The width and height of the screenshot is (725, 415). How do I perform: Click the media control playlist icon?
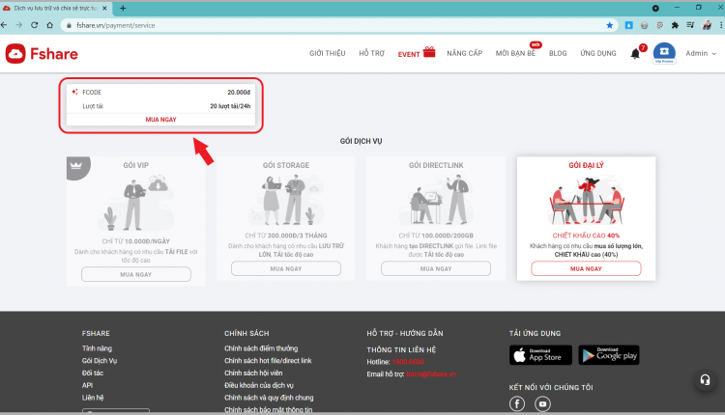coord(690,25)
